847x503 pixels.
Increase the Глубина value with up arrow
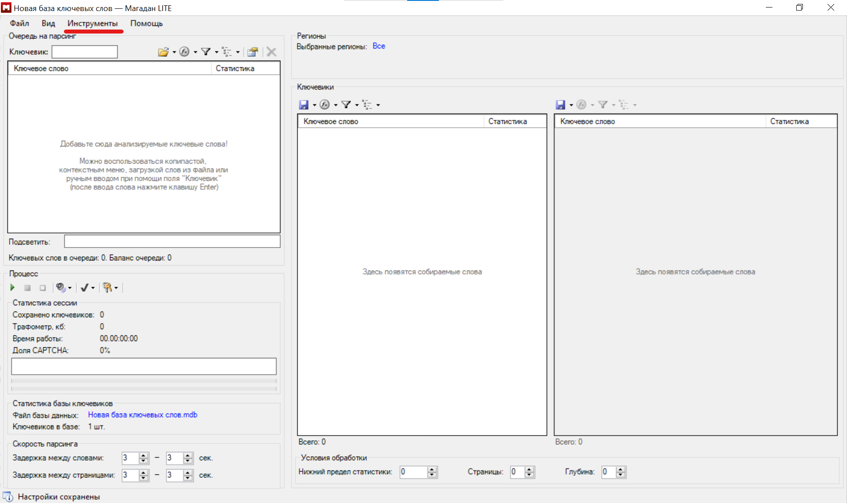621,469
